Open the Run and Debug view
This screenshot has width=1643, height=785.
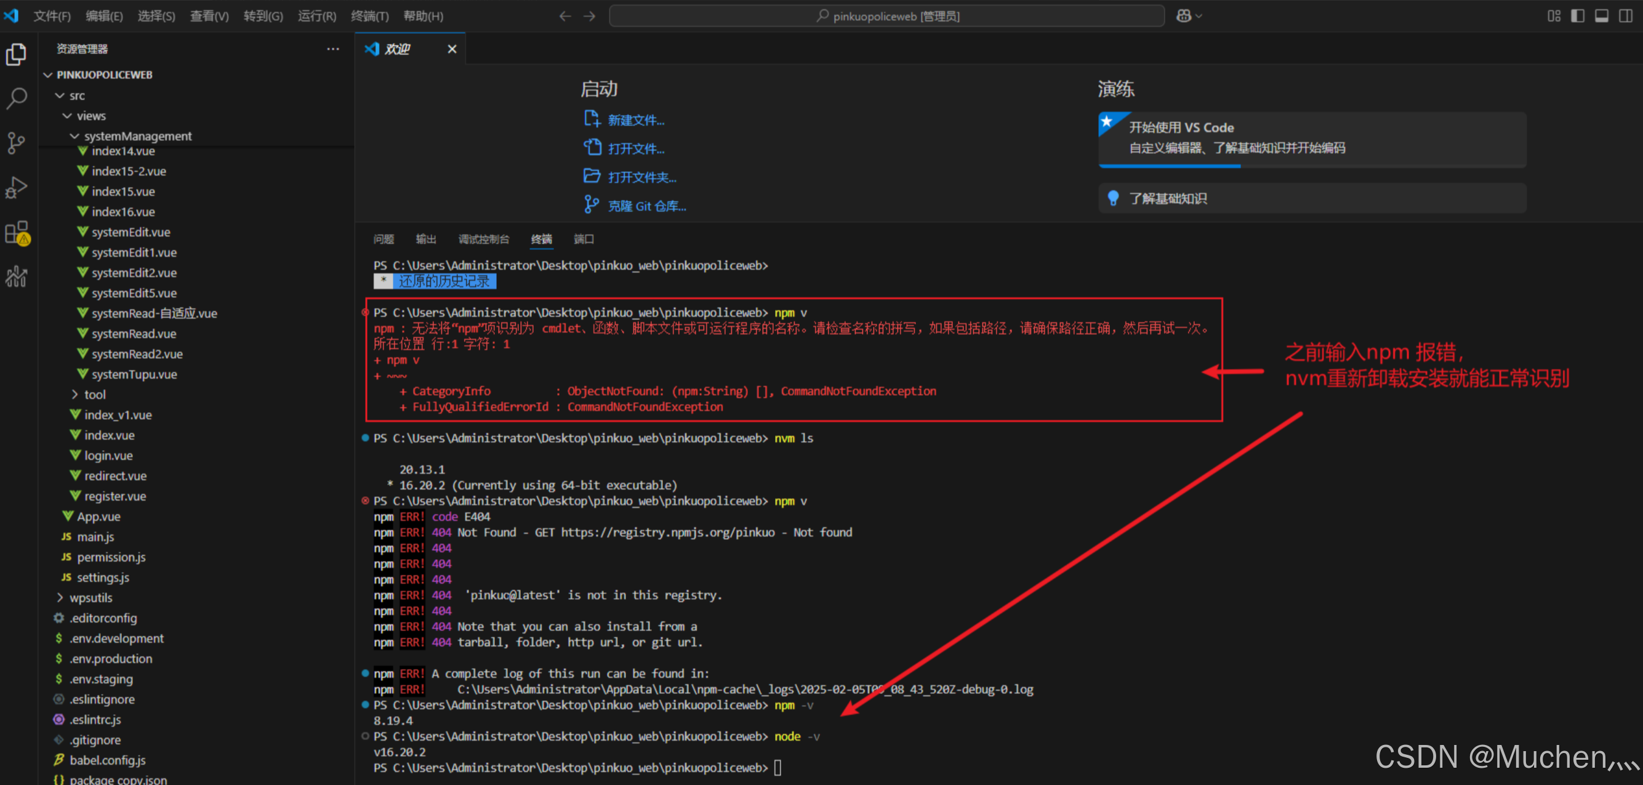click(17, 188)
